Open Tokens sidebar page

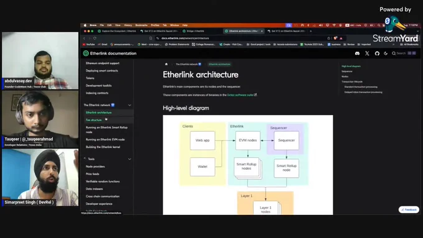coord(90,78)
